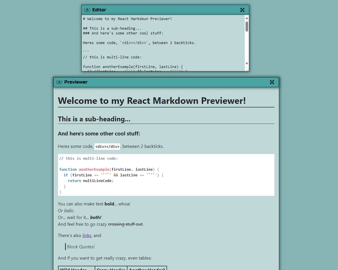Click the 'Heres some code' line in Editor
Image resolution: width=338 pixels, height=270 pixels.
point(140,43)
